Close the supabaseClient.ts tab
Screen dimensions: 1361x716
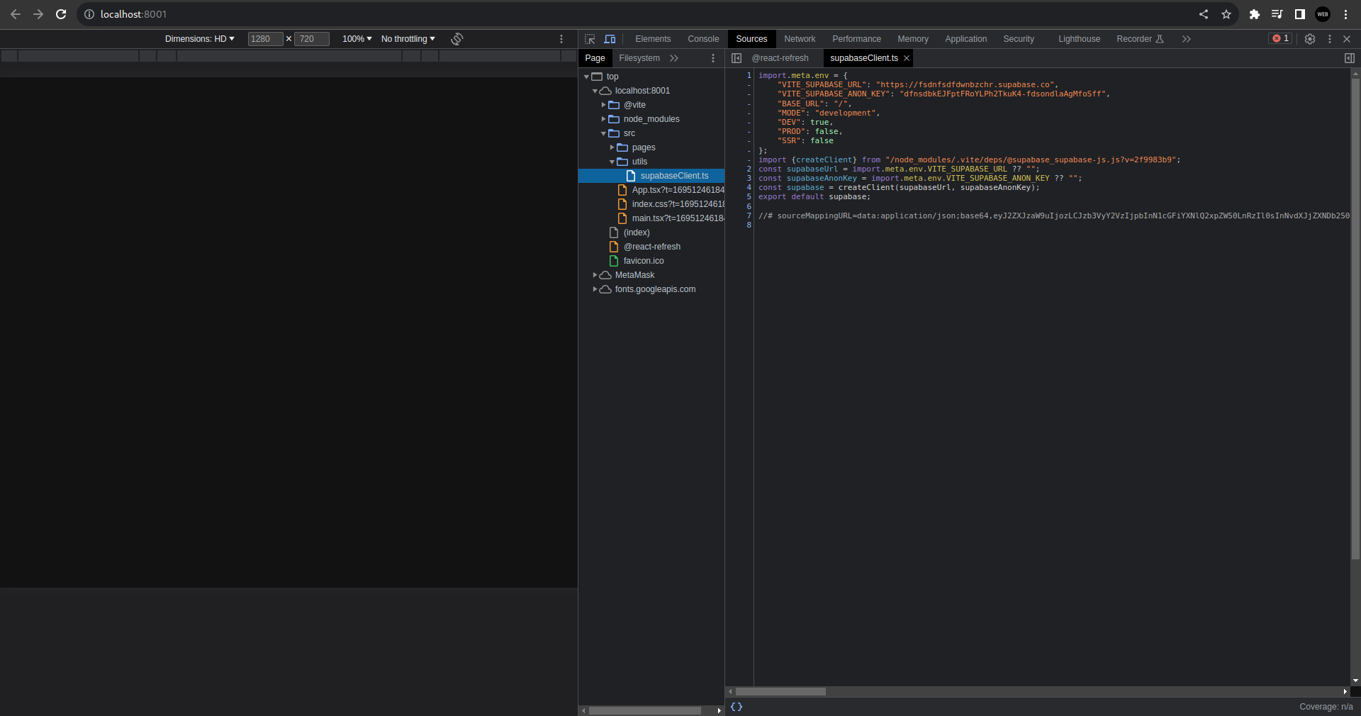907,58
